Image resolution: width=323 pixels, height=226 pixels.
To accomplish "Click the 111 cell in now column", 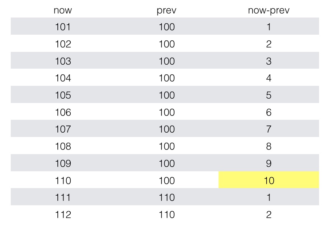I will point(63,197).
